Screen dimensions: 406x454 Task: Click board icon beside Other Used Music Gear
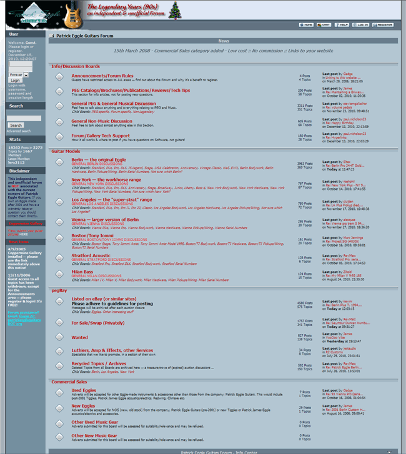click(59, 424)
